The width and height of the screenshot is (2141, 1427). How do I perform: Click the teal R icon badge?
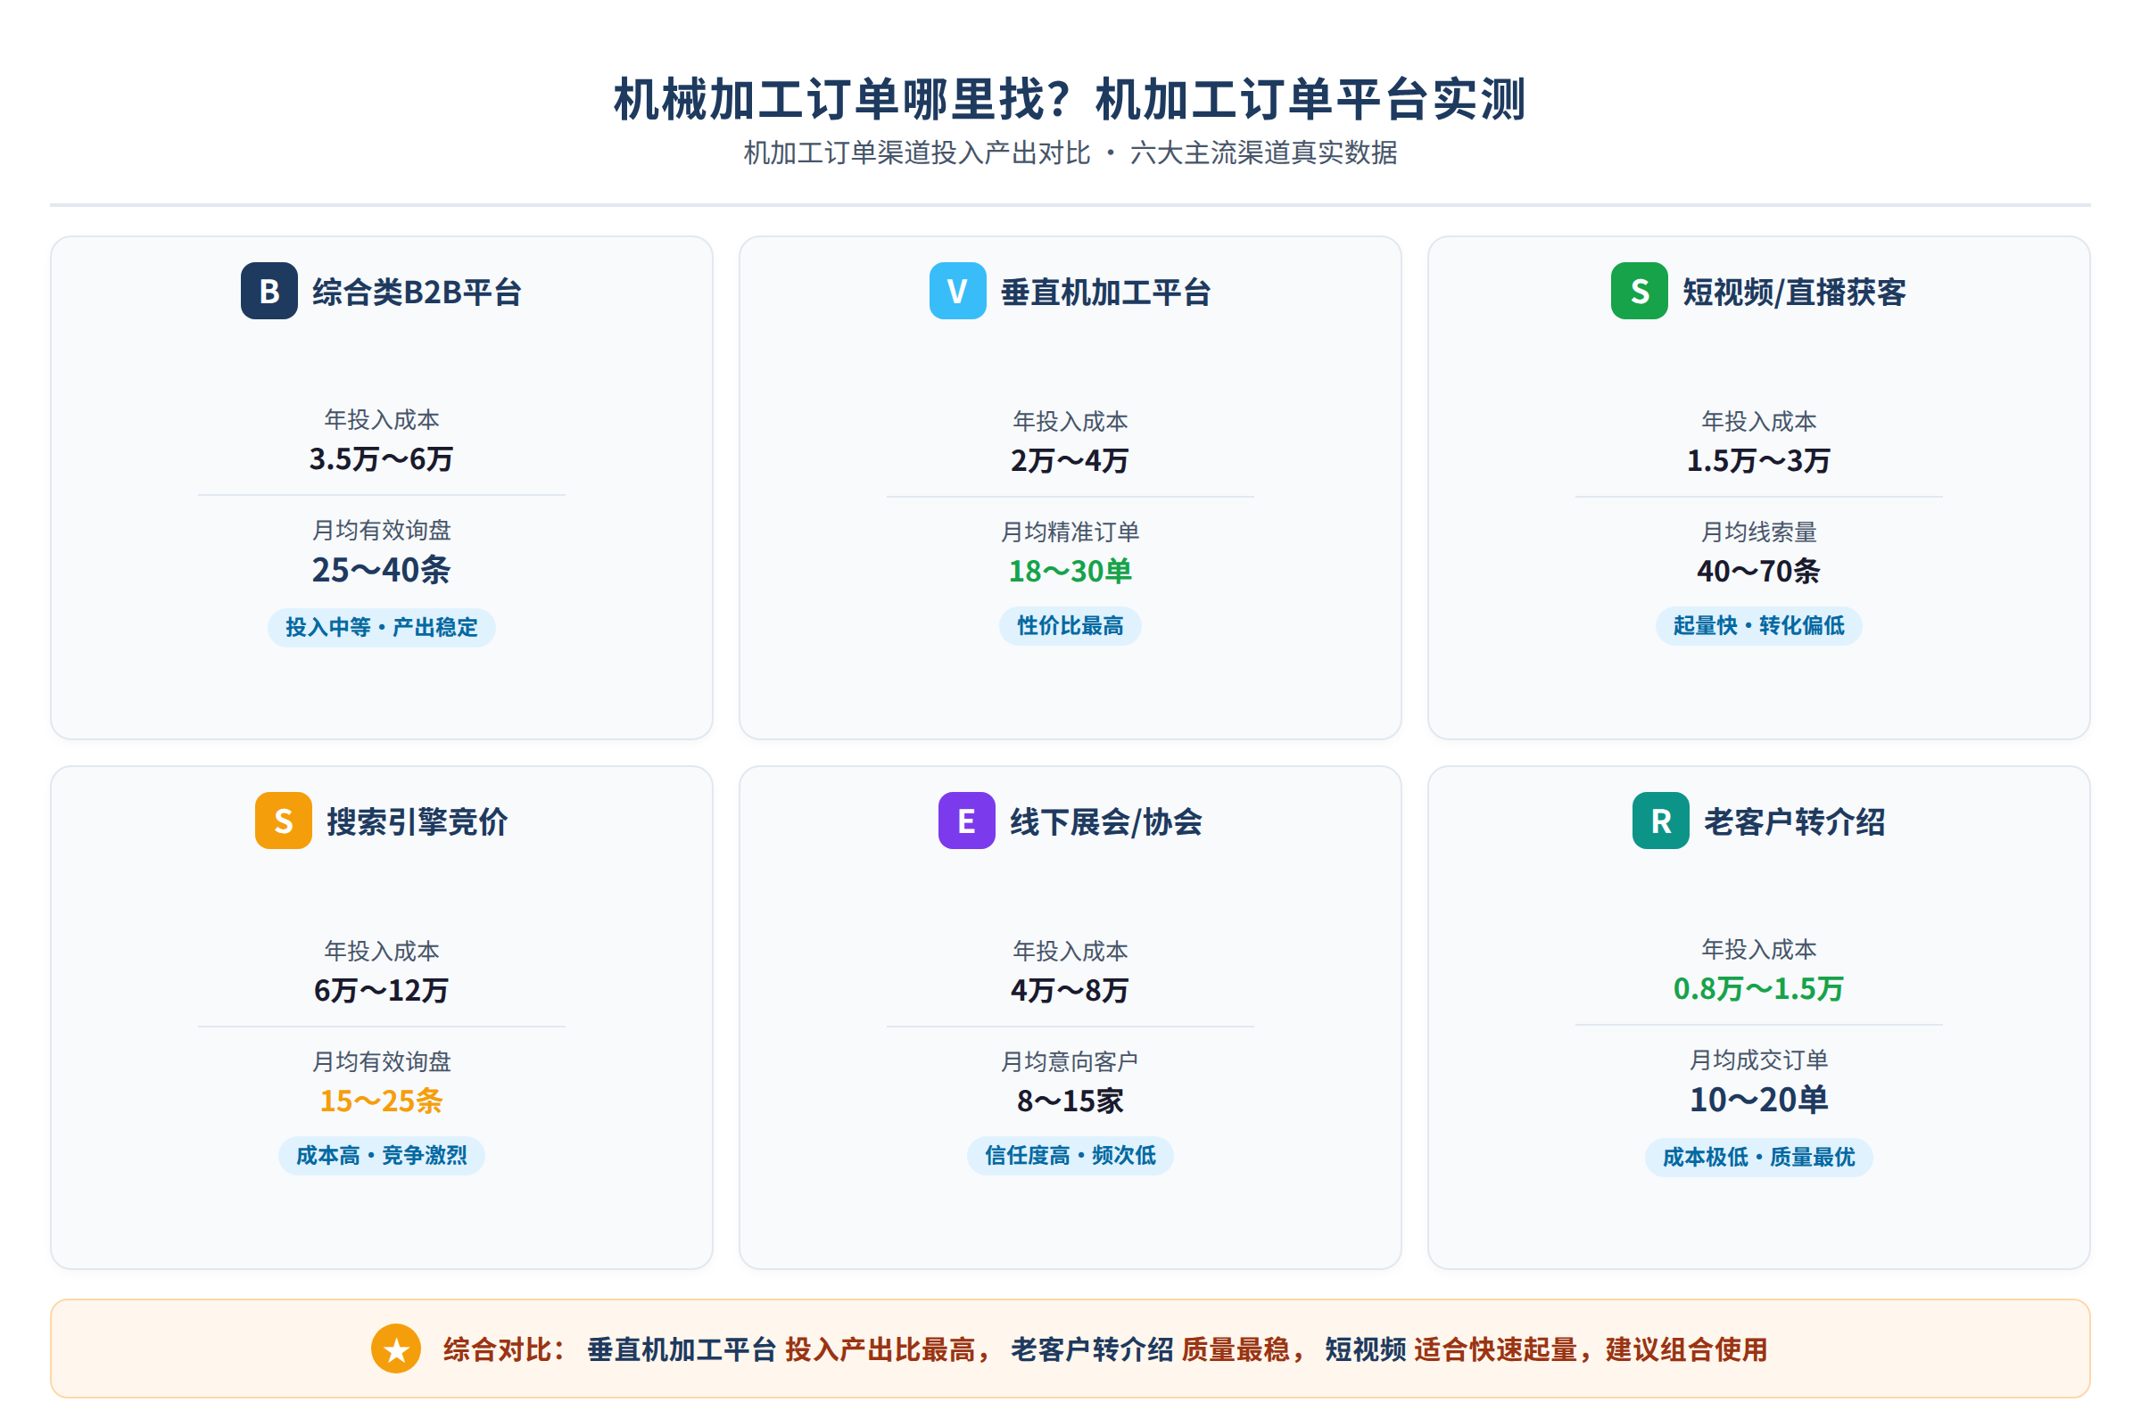pyautogui.click(x=1661, y=821)
